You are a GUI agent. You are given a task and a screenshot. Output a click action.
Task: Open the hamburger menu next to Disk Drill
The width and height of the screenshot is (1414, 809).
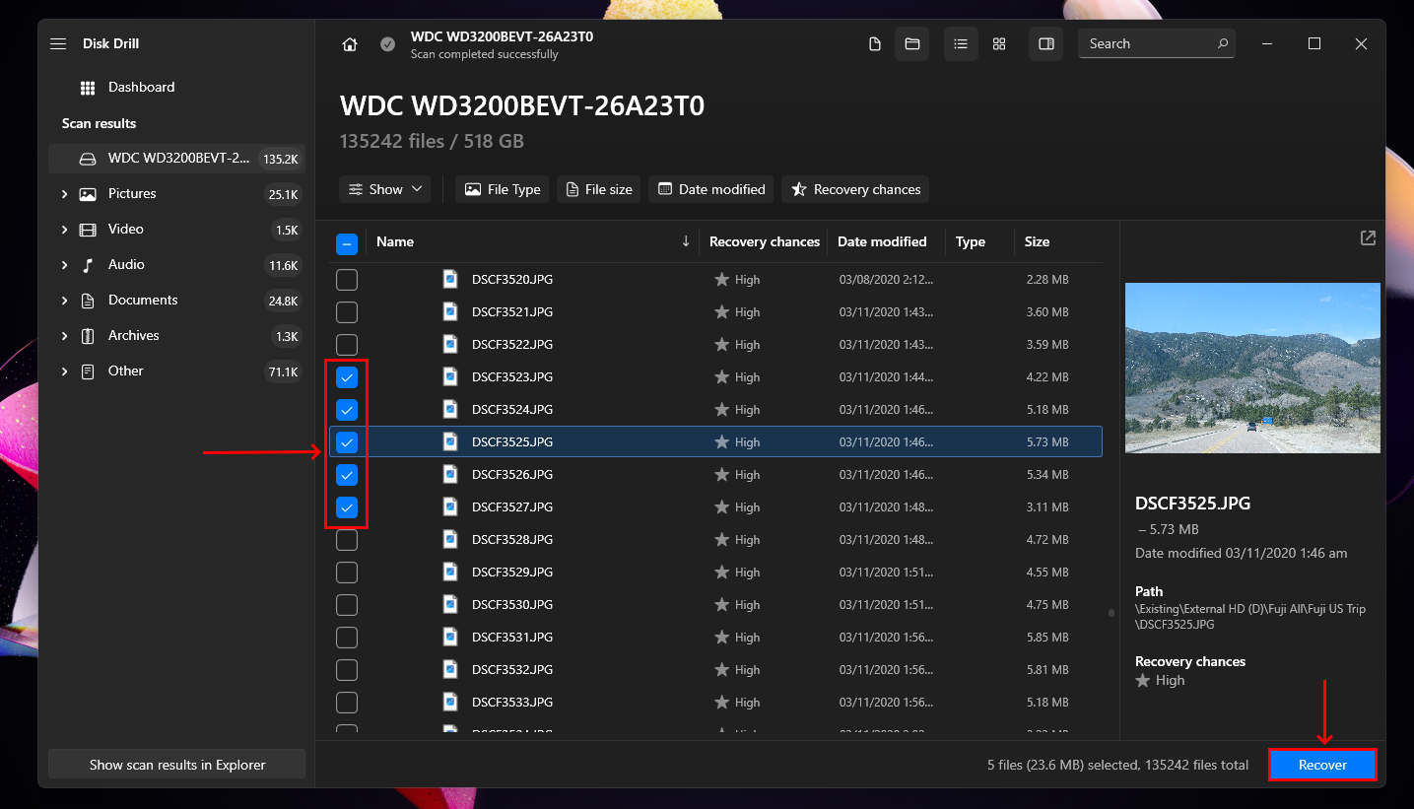coord(58,44)
